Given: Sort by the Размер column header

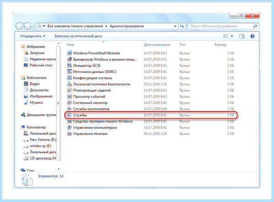Looking at the screenshot, I should tap(221, 45).
